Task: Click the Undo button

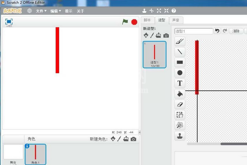Action: click(x=218, y=31)
